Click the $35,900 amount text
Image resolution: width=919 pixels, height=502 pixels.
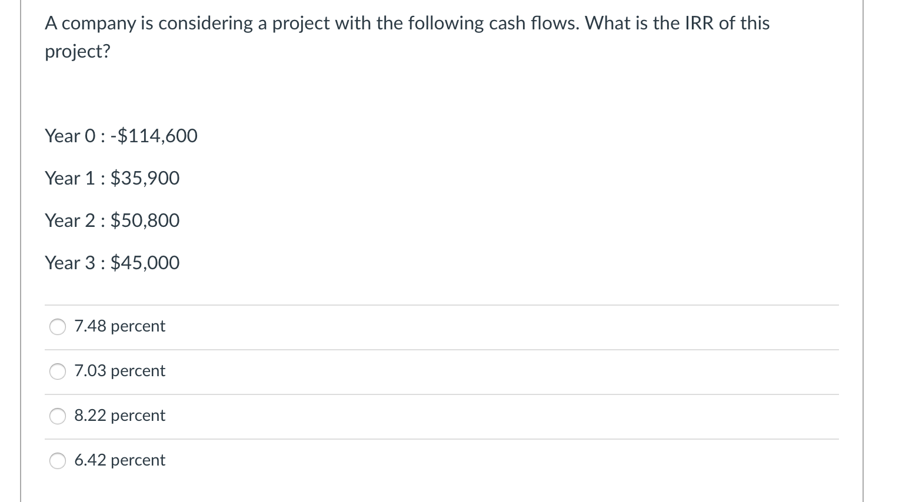145,178
